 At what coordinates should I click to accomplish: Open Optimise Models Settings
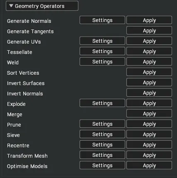click(x=102, y=165)
